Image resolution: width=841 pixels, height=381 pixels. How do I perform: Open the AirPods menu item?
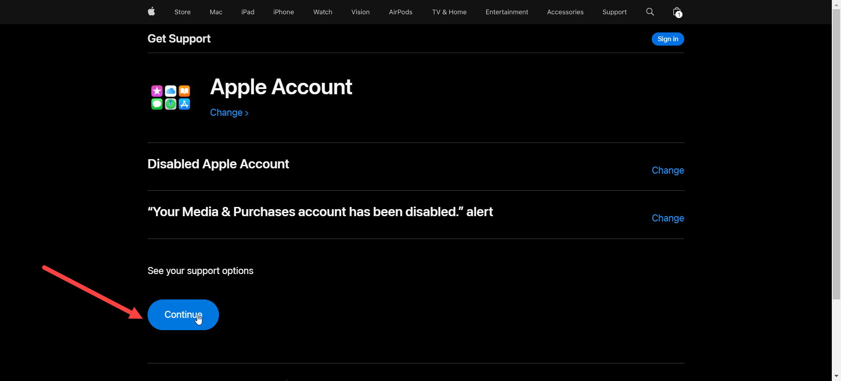(401, 12)
